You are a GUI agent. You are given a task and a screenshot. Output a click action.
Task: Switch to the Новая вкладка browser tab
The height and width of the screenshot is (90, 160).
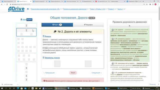pyautogui.click(x=118, y=1)
